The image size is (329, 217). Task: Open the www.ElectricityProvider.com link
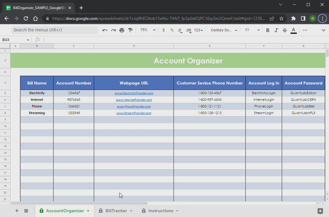(134, 93)
